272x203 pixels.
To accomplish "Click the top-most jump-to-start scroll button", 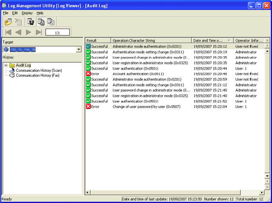I will click(x=267, y=41).
